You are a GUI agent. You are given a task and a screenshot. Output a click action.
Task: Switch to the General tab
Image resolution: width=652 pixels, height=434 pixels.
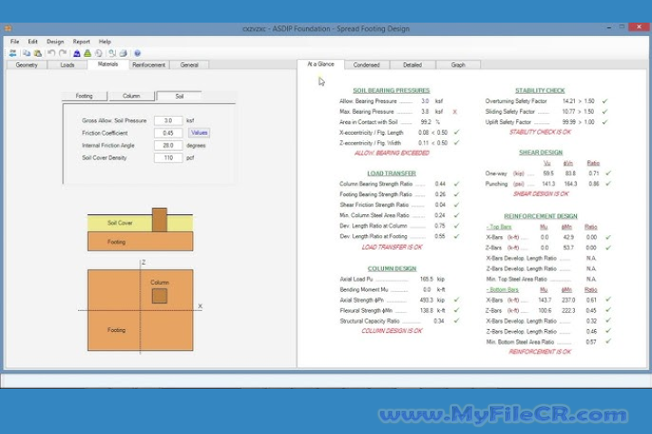(x=189, y=65)
